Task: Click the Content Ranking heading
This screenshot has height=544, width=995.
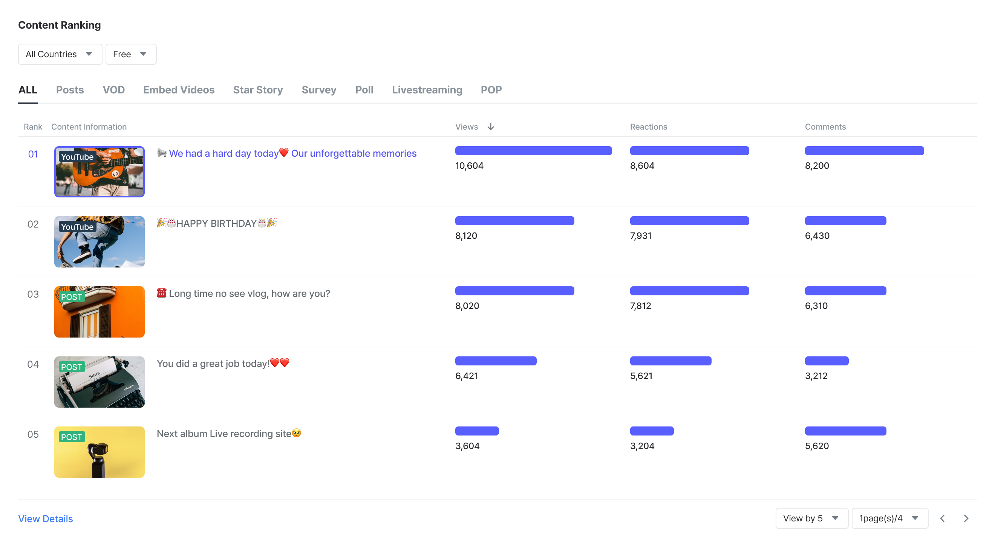Action: 60,25
